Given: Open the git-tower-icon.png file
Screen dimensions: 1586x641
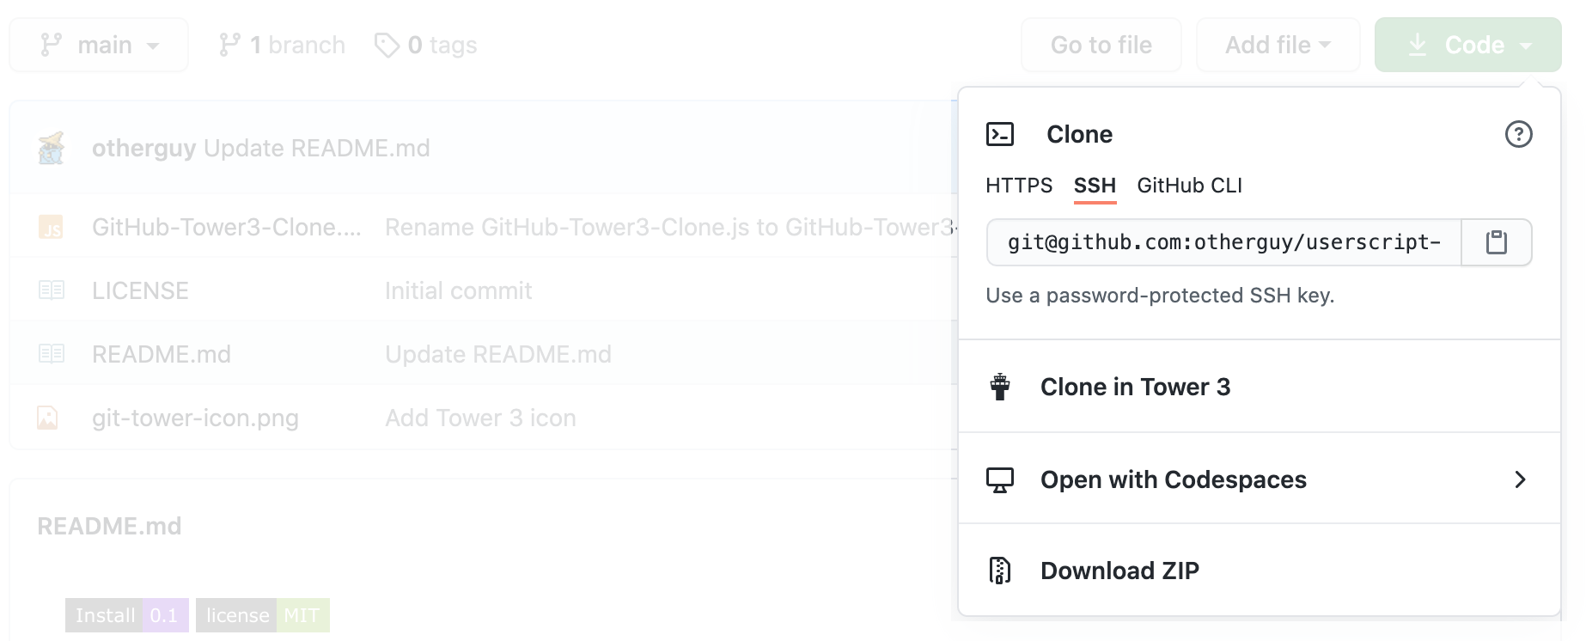Looking at the screenshot, I should [x=195, y=418].
